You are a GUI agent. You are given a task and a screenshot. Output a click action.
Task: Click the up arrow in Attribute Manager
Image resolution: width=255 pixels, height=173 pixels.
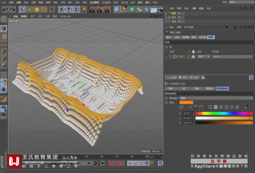coord(235,27)
